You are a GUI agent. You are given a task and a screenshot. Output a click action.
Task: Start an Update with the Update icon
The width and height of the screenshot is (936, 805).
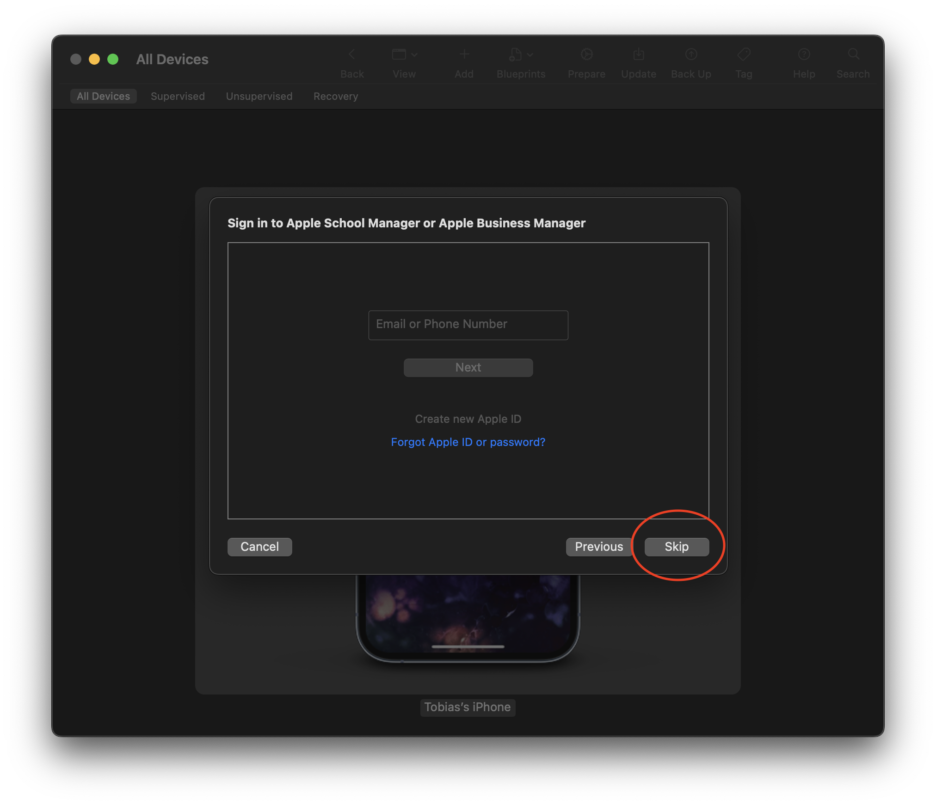(638, 54)
